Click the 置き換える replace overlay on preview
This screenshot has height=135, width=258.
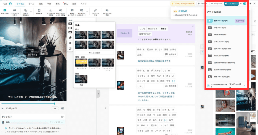pyautogui.click(x=33, y=53)
